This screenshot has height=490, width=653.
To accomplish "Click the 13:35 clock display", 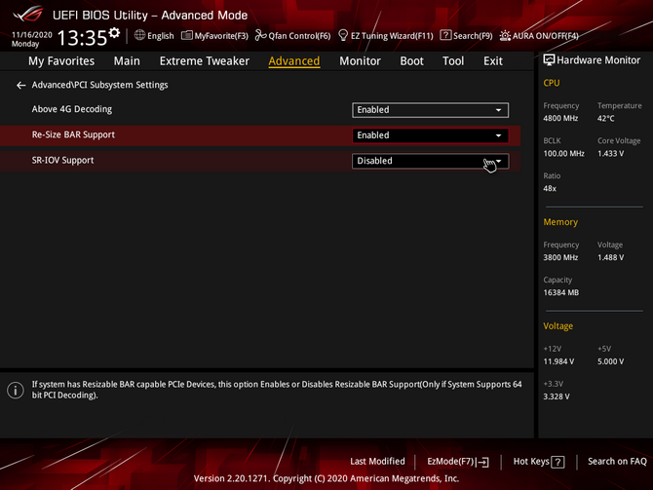I will [82, 38].
